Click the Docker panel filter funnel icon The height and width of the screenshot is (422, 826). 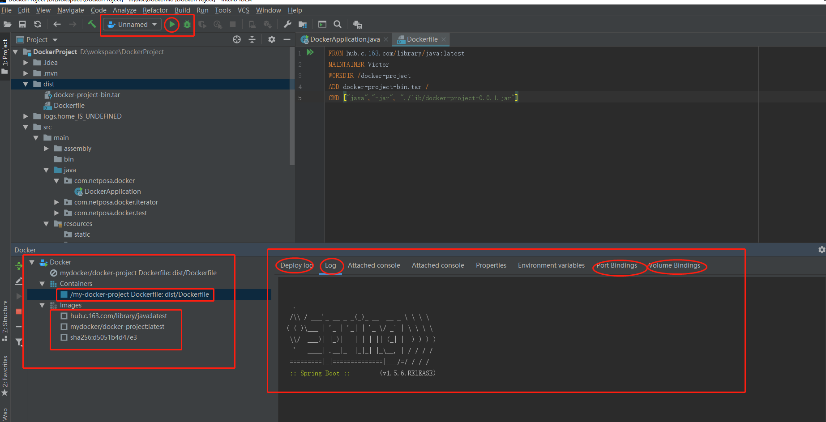[19, 342]
